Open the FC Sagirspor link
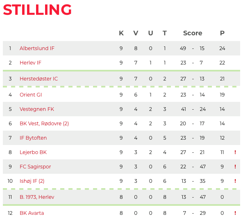Screen dimensions: 243x221 (x=35, y=167)
